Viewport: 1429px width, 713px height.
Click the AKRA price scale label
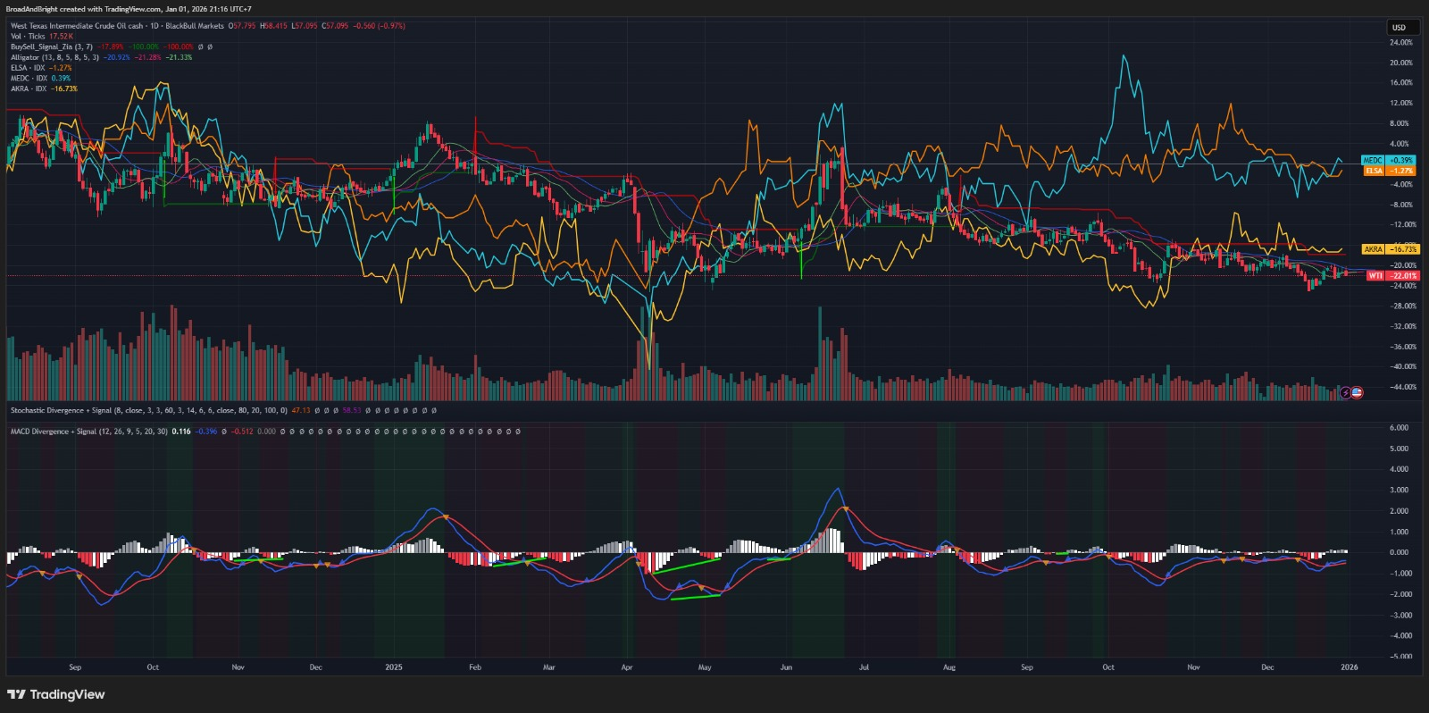click(x=1390, y=249)
